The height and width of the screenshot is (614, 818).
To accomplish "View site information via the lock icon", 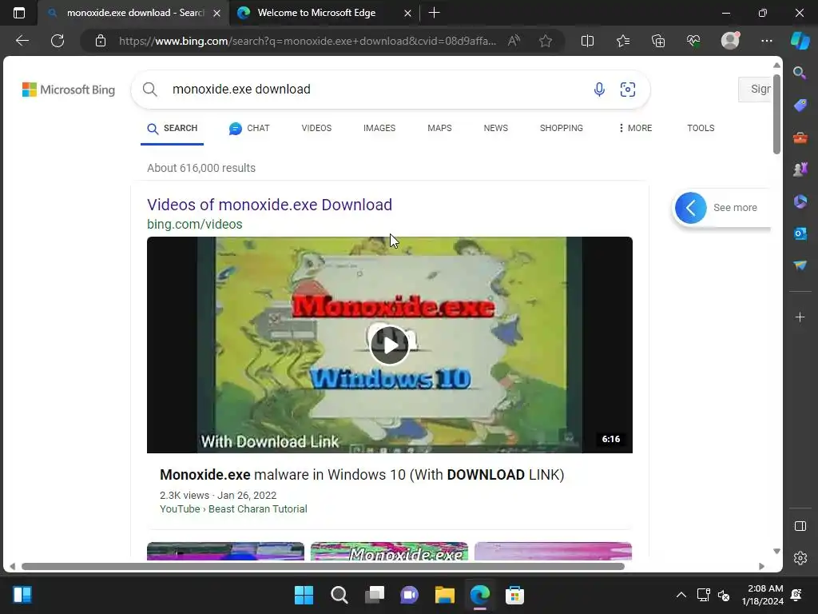I will pos(100,41).
